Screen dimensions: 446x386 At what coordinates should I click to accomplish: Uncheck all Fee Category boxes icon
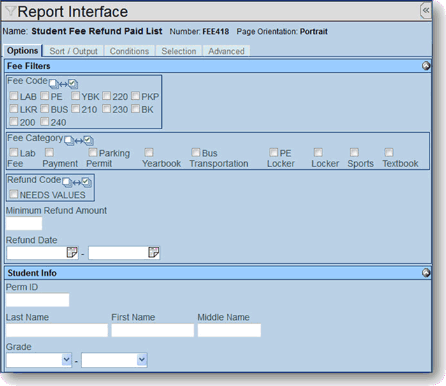tap(69, 141)
